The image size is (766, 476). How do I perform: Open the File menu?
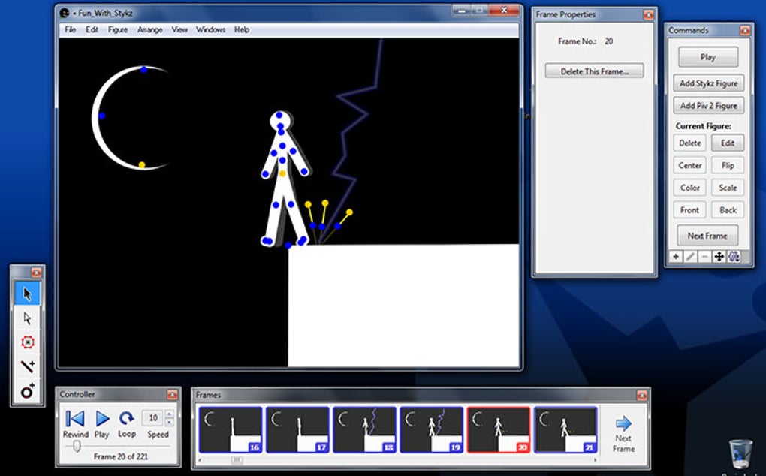71,30
